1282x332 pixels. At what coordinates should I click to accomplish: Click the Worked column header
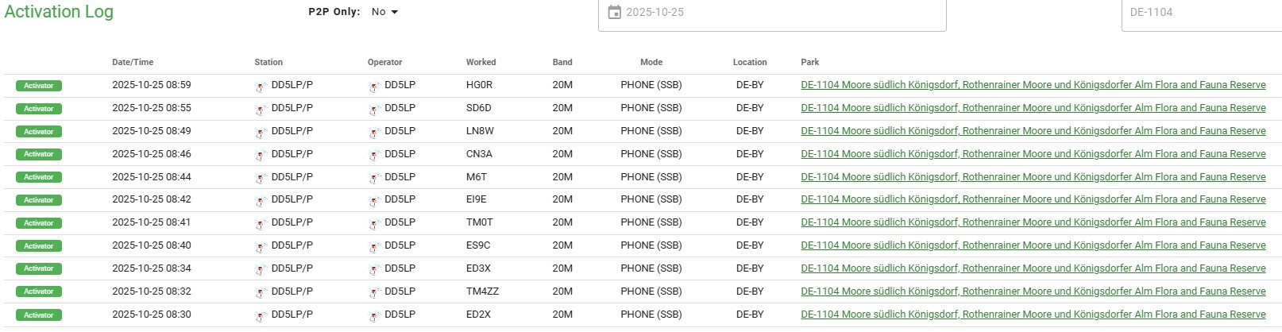click(x=481, y=62)
